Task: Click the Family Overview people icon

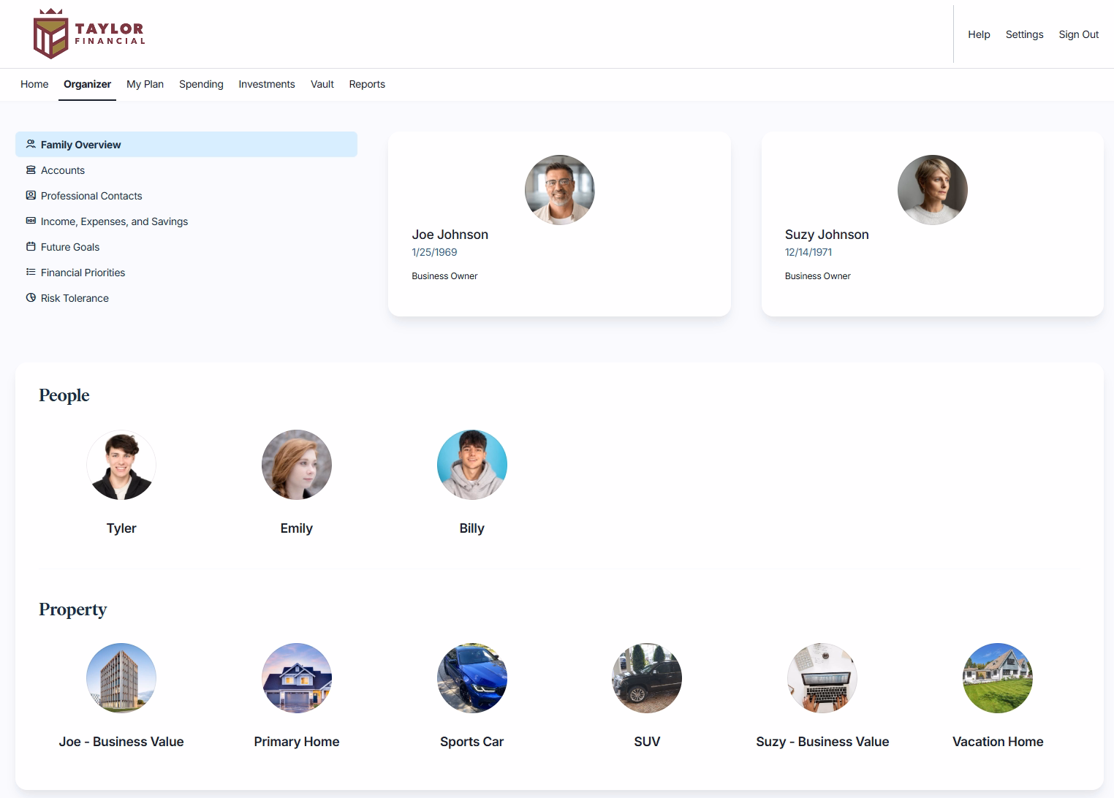Action: tap(31, 144)
